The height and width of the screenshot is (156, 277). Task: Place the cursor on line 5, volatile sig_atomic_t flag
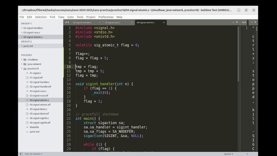click(x=107, y=45)
